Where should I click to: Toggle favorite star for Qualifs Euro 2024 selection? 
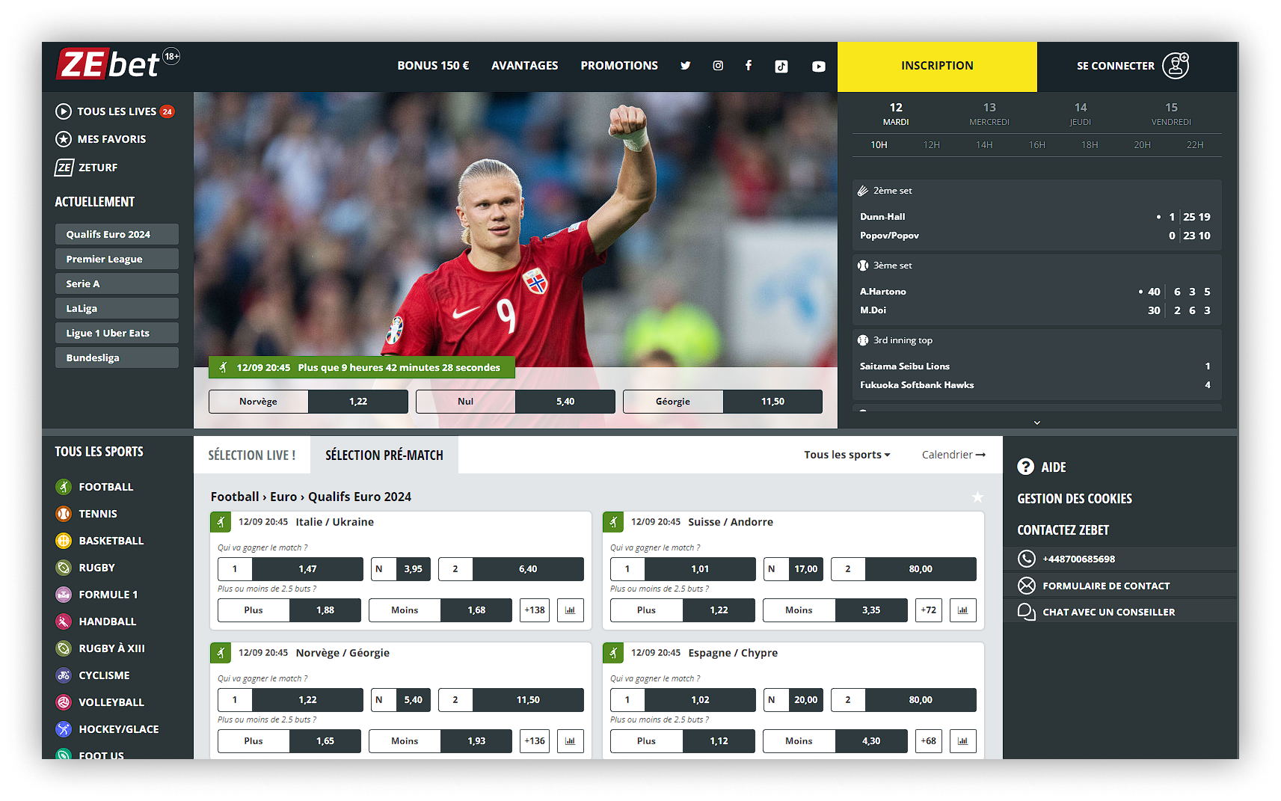(x=977, y=496)
